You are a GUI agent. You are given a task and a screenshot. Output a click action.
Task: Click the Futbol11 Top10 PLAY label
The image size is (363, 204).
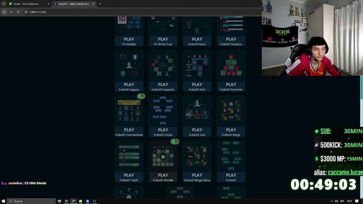coord(129,175)
